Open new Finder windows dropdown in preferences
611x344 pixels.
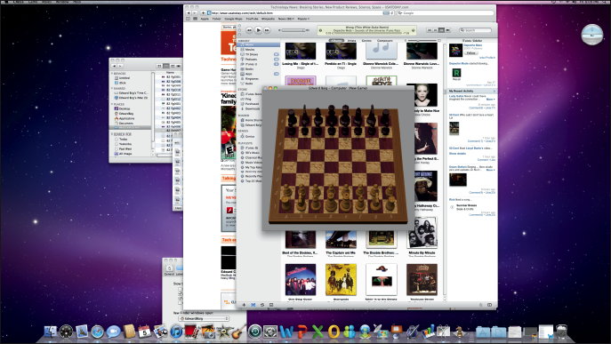[204, 319]
